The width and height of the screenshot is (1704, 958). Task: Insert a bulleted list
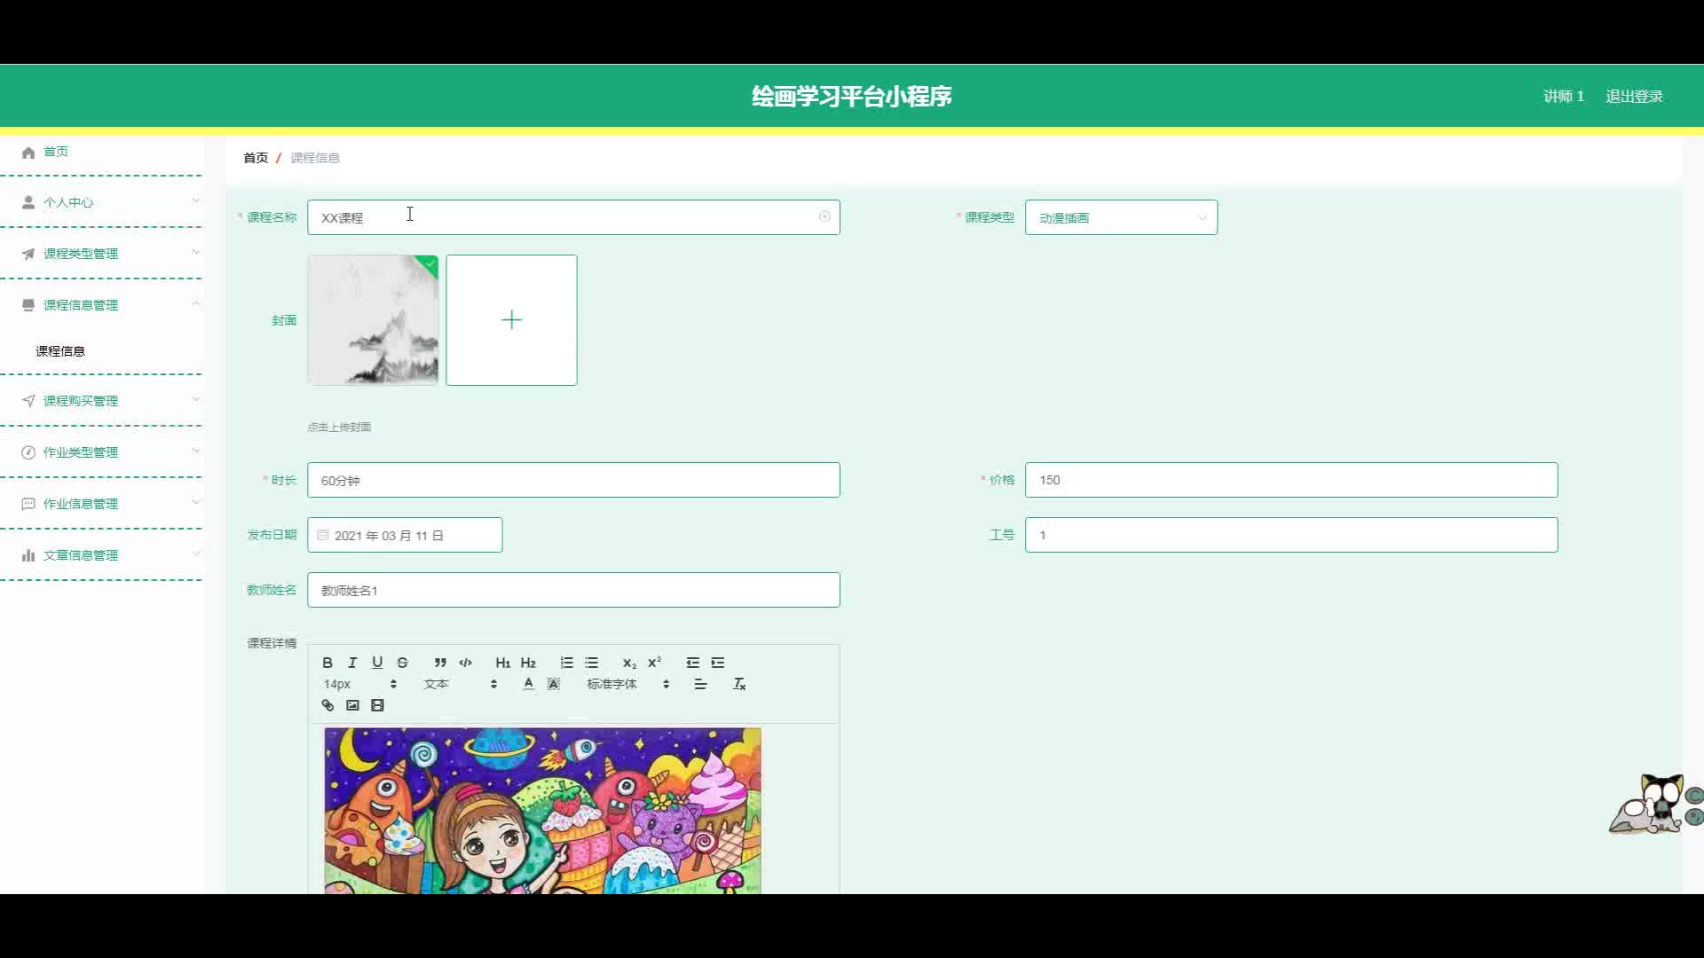[x=592, y=663]
